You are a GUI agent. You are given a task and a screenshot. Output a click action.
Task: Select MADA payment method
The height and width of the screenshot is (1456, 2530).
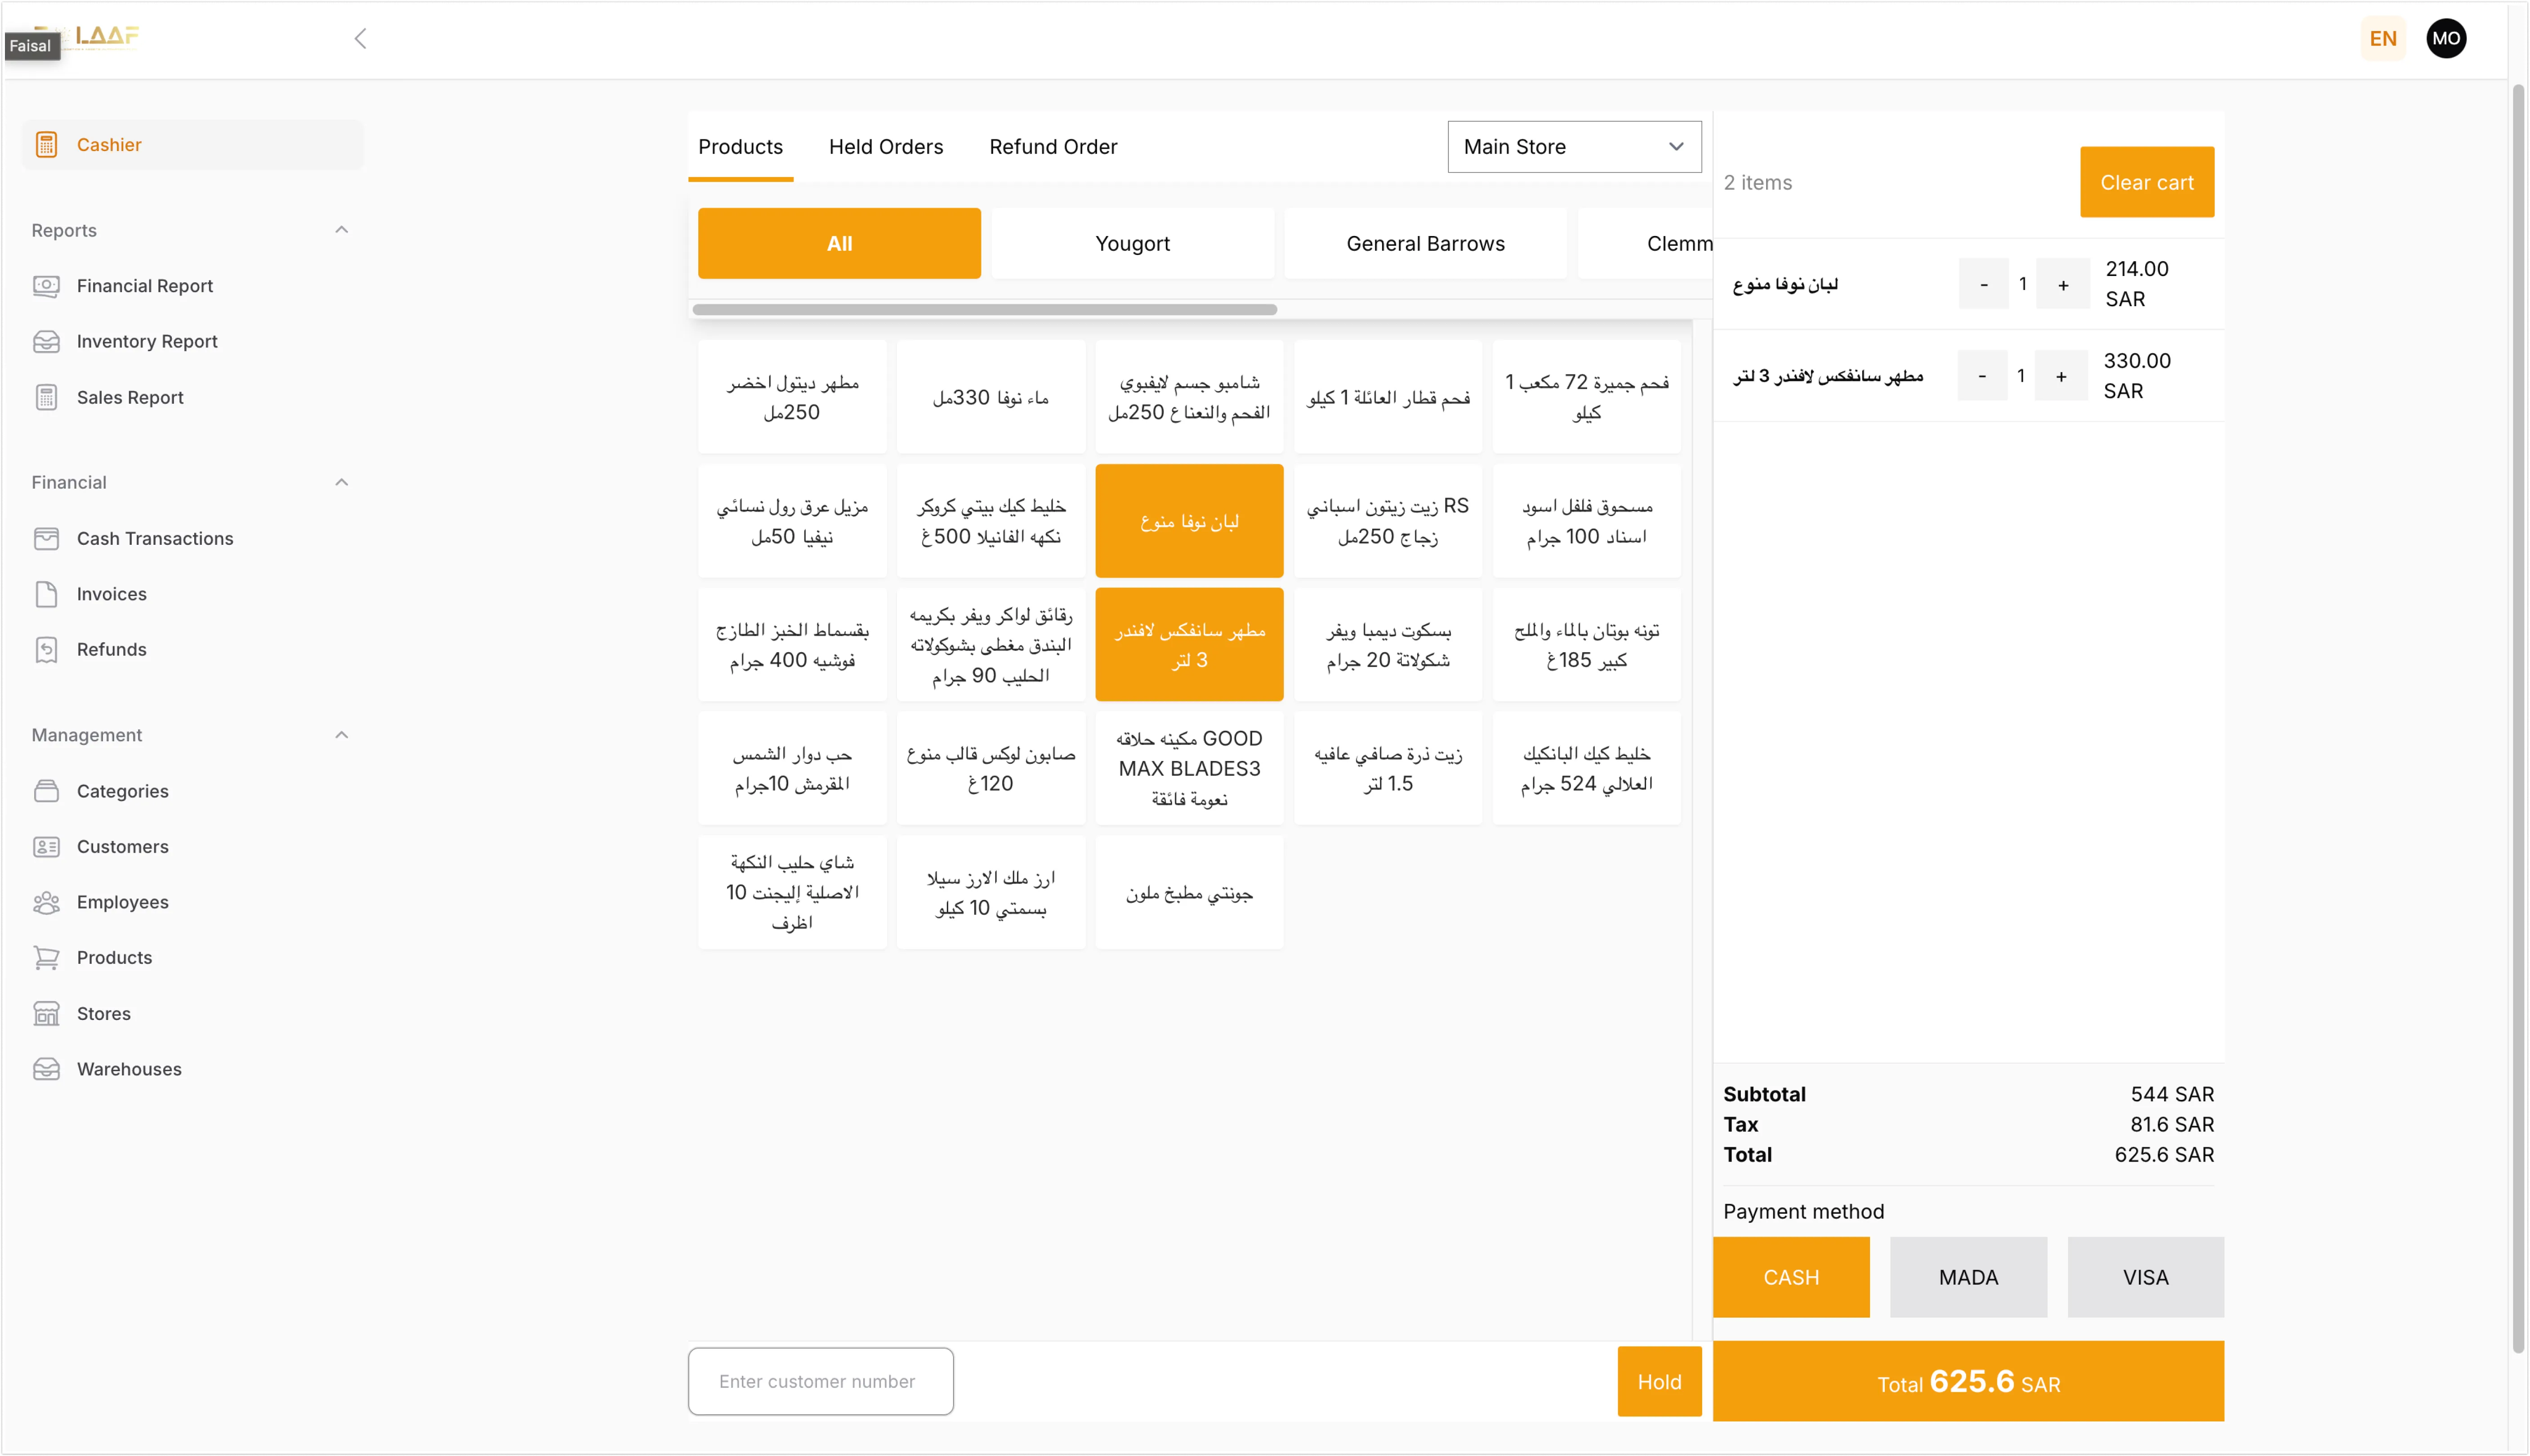pyautogui.click(x=1968, y=1277)
